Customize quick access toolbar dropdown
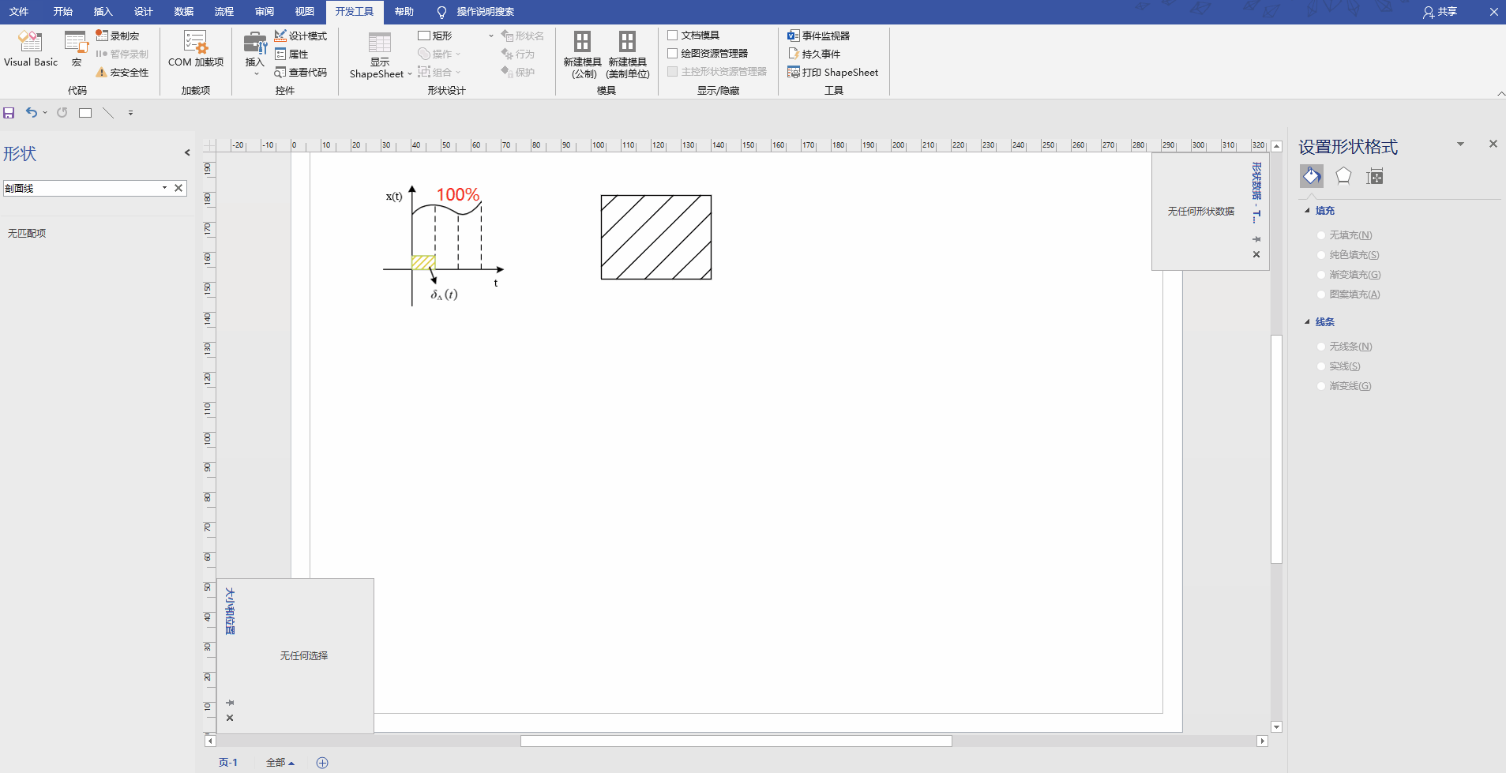This screenshot has height=773, width=1506. click(x=130, y=113)
